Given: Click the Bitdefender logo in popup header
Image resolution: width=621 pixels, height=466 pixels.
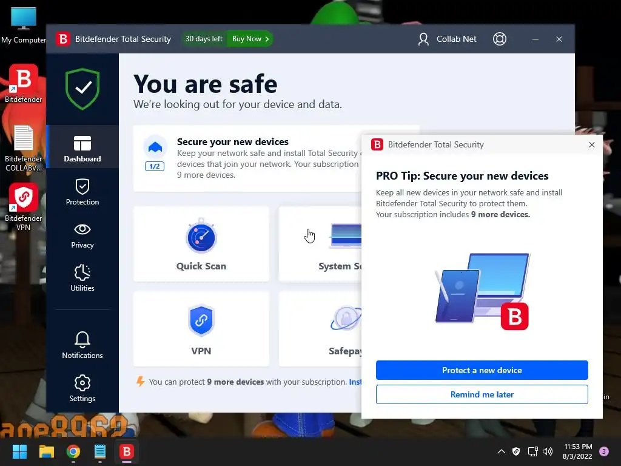Looking at the screenshot, I should click(x=377, y=144).
